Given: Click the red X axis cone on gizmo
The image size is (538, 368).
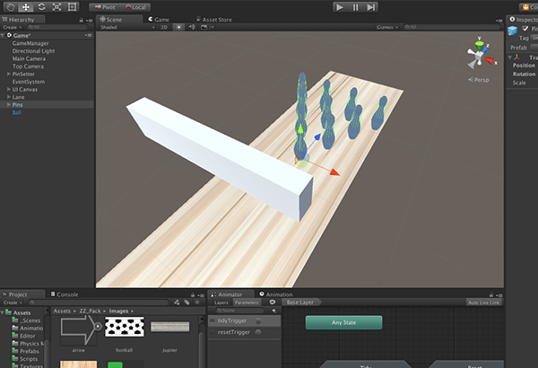Looking at the screenshot, I should coord(490,61).
